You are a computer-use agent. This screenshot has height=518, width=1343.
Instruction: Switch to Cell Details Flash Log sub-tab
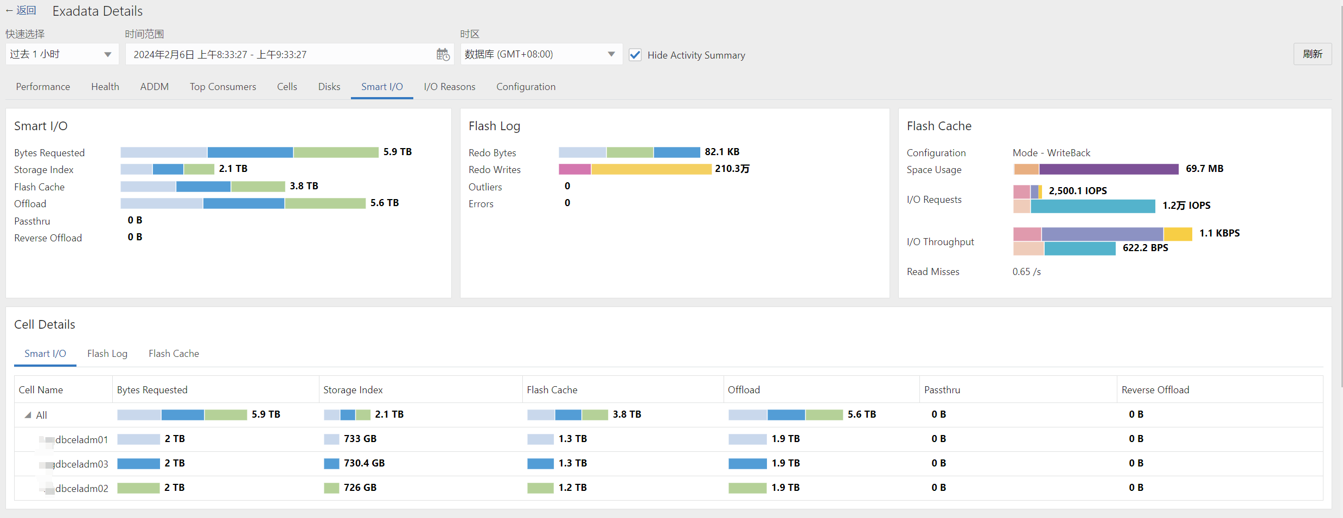click(x=107, y=354)
